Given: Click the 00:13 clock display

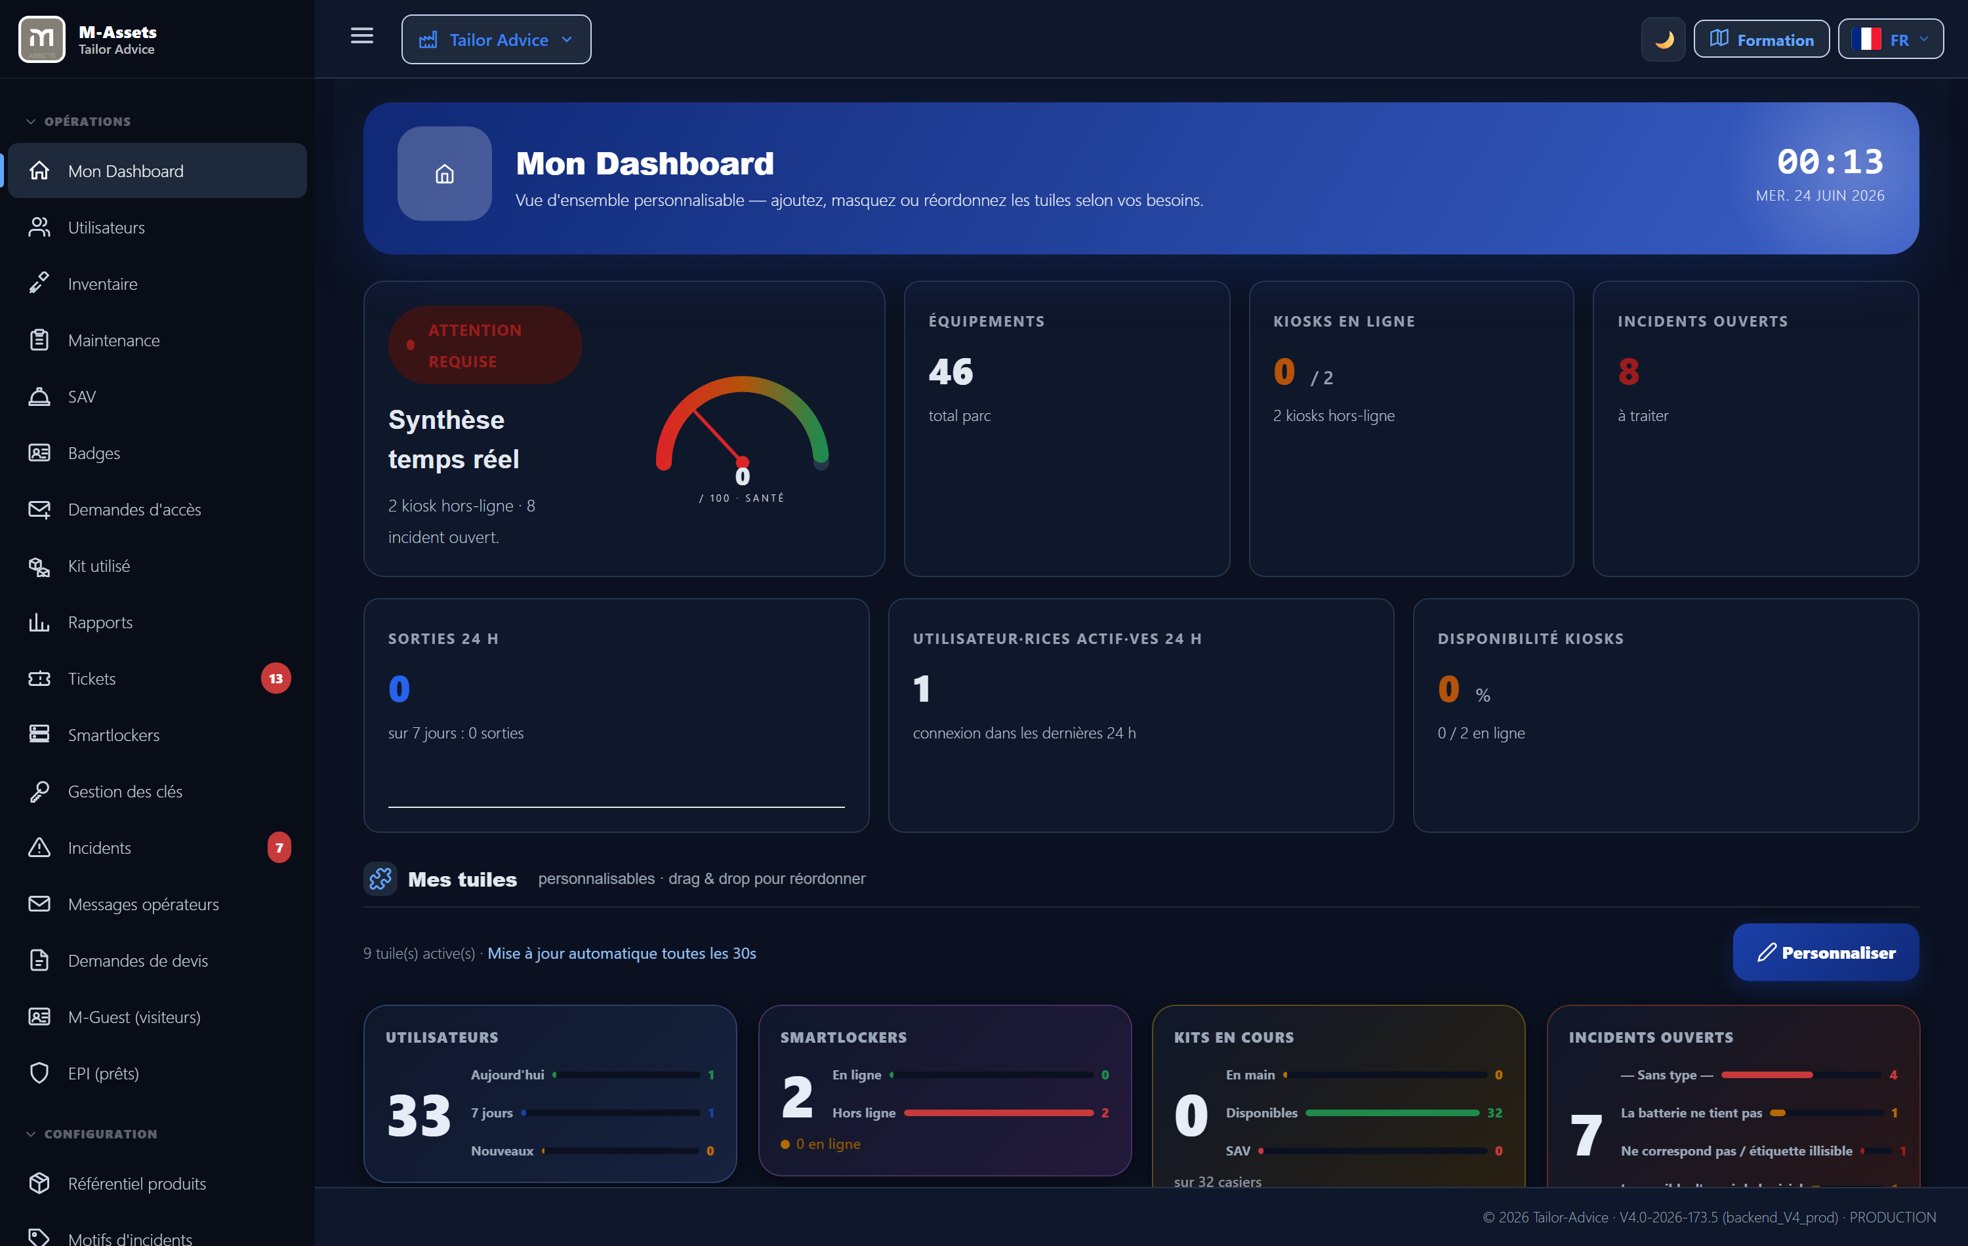Looking at the screenshot, I should (x=1830, y=161).
